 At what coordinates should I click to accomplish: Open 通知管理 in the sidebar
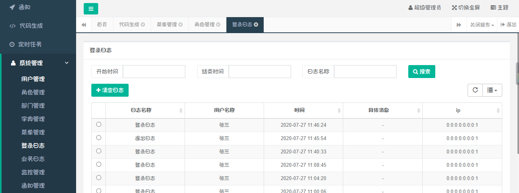33,186
